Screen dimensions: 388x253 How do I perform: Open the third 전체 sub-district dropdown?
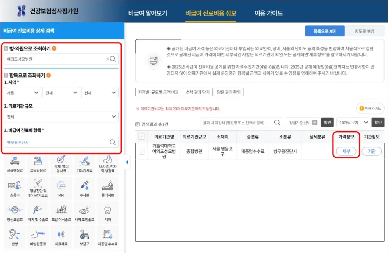tap(100, 93)
